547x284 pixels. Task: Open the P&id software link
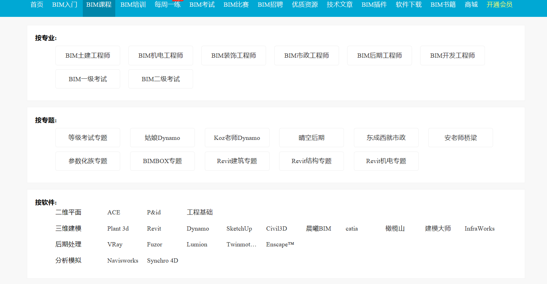(154, 212)
